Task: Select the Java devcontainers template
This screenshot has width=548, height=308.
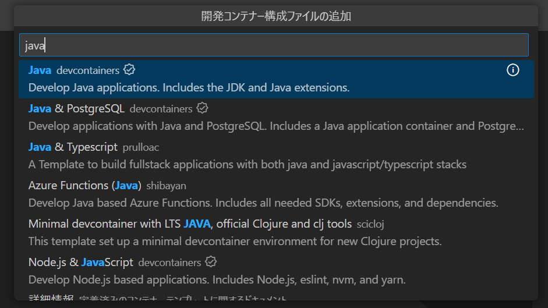Action: click(x=276, y=79)
